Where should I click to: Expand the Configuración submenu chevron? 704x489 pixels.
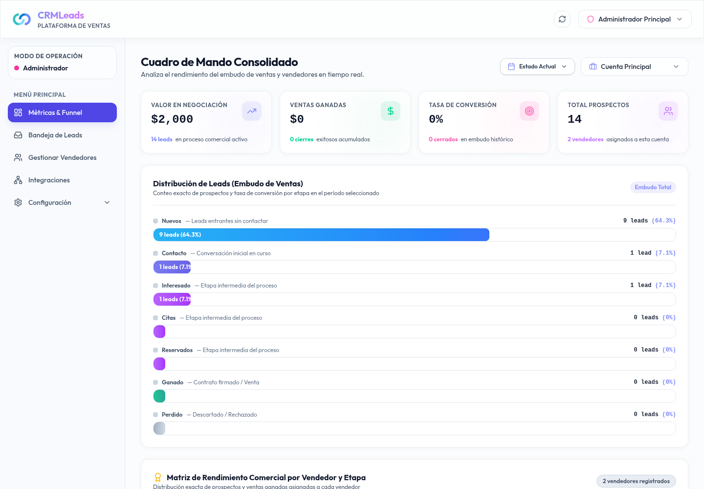107,202
